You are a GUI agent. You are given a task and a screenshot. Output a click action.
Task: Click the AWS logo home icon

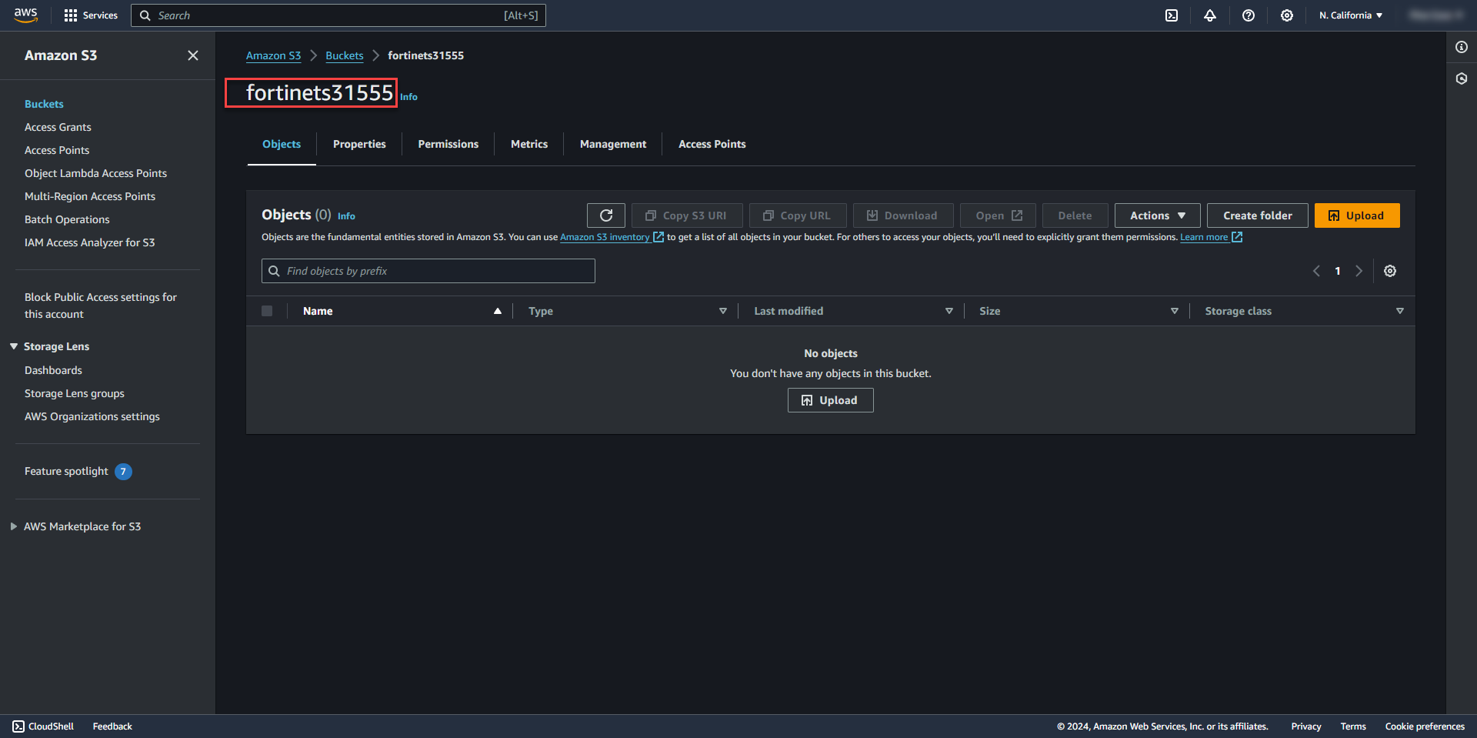(x=25, y=15)
